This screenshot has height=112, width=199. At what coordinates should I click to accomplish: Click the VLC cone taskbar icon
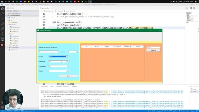coord(40,2)
